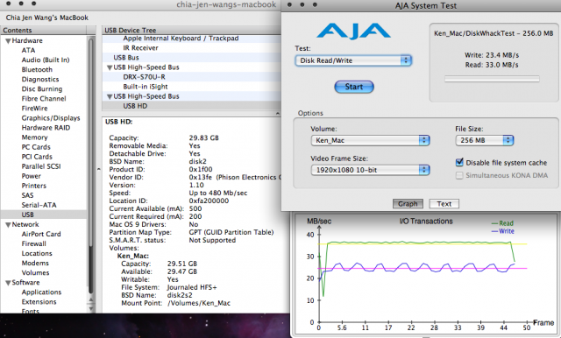Image resolution: width=561 pixels, height=338 pixels.
Task: Collapse the Network section triangle
Action: point(8,225)
